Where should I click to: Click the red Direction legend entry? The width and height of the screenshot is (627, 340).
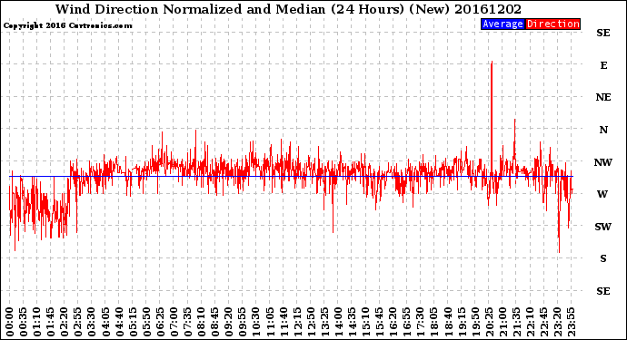(552, 24)
